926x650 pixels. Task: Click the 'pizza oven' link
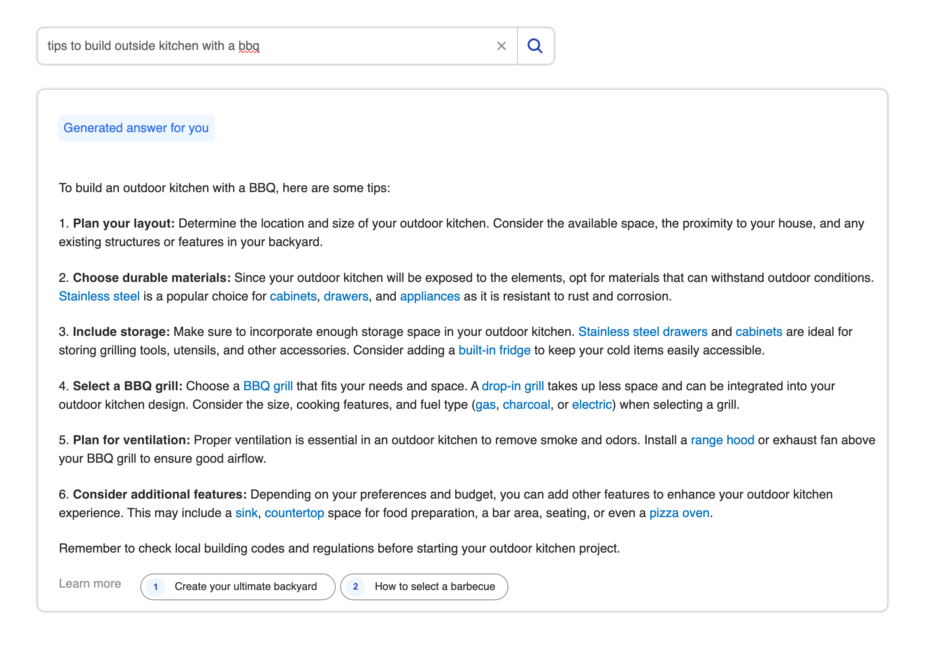click(x=679, y=513)
